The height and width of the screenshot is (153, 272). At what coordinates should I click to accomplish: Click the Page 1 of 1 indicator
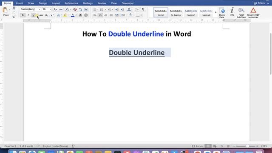coord(10,146)
